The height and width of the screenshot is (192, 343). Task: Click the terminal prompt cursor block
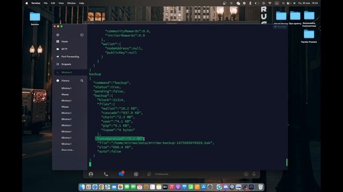tap(90, 164)
